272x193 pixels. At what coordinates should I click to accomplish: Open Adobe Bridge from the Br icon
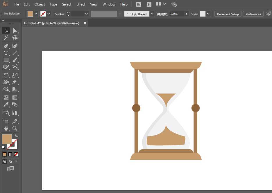click(139, 4)
